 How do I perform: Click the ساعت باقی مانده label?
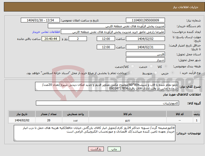pyautogui.click(x=29, y=39)
